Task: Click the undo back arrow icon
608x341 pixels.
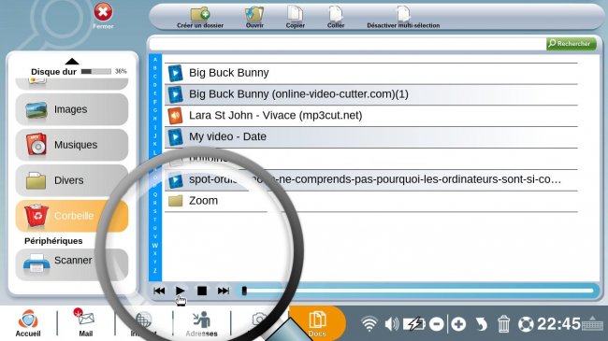Action: click(481, 324)
